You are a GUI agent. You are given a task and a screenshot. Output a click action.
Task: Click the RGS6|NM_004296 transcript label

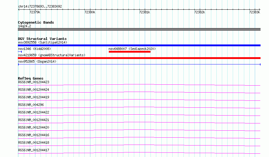(x=31, y=105)
